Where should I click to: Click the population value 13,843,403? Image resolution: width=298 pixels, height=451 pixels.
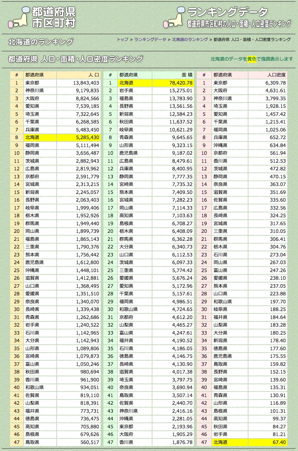pos(86,83)
